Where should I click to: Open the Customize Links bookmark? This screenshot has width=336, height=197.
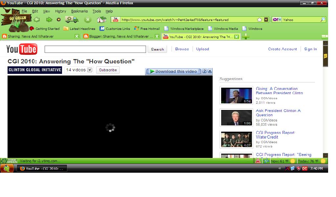(115, 29)
